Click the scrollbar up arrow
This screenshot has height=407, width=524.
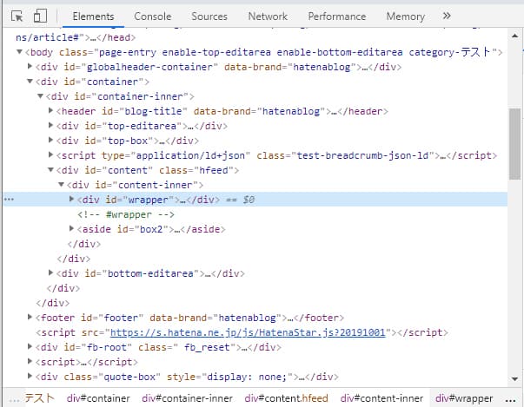515,36
